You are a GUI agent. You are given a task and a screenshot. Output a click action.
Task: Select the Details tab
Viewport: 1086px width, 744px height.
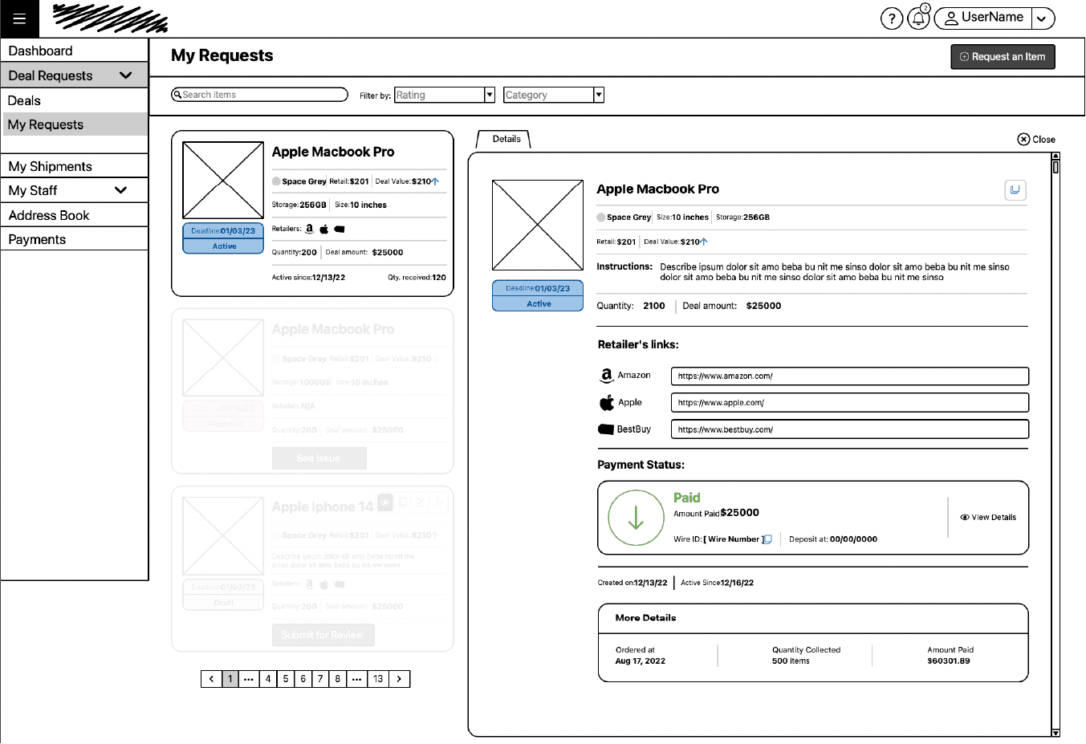coord(506,139)
